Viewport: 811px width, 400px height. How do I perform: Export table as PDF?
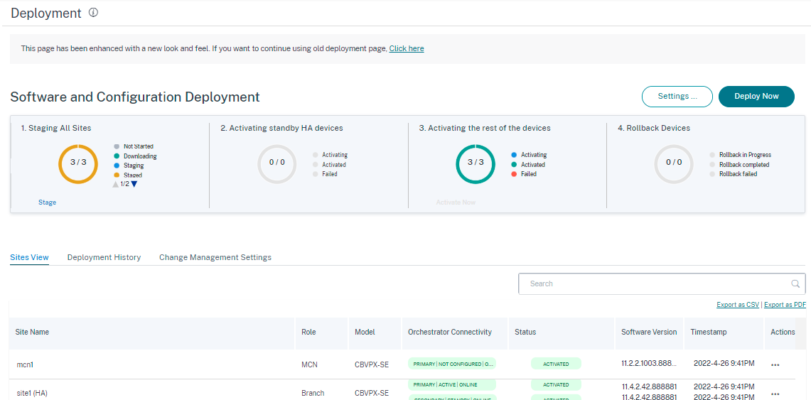[785, 305]
